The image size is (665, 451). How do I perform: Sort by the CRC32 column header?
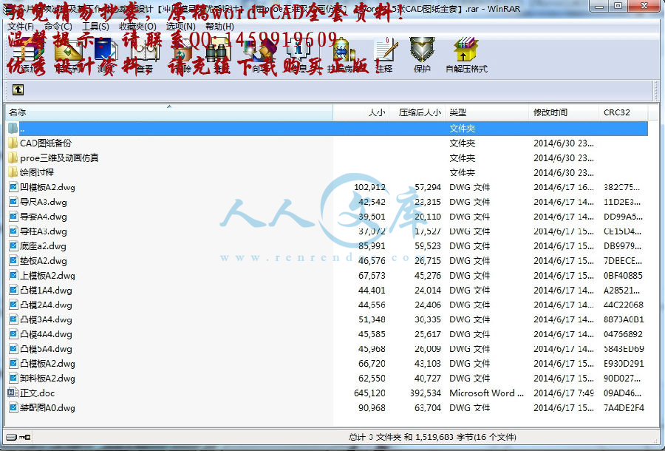[x=624, y=112]
